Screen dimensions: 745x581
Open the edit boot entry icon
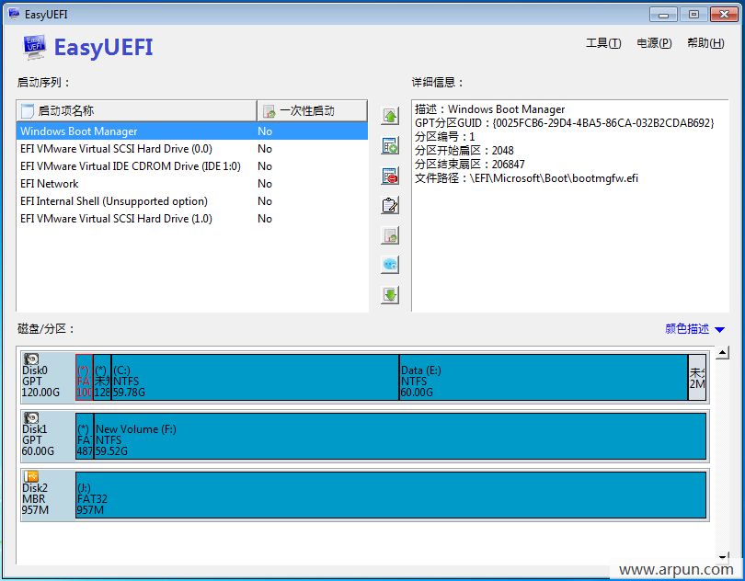click(389, 205)
